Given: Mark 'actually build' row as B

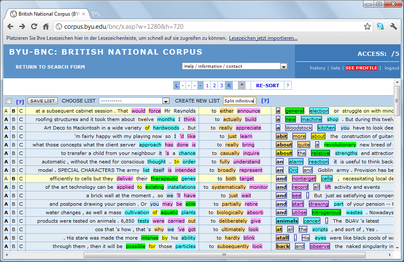Looking at the screenshot, I should click(x=14, y=119).
